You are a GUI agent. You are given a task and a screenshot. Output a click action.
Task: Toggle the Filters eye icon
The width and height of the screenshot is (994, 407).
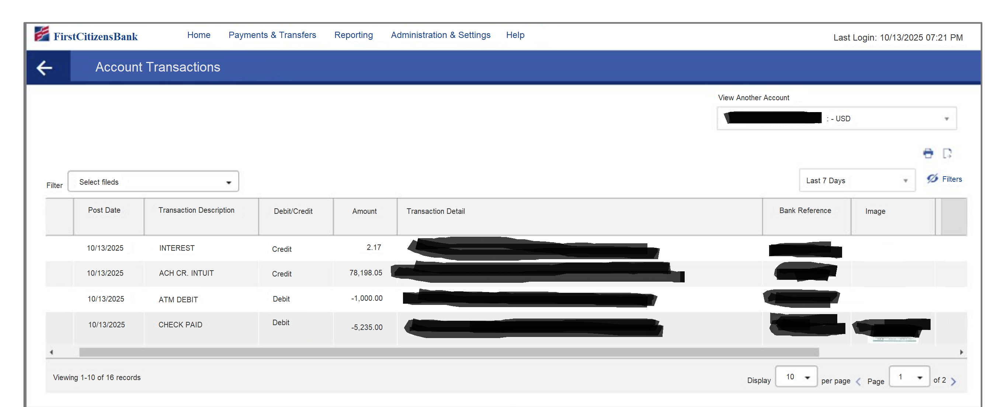pos(932,179)
